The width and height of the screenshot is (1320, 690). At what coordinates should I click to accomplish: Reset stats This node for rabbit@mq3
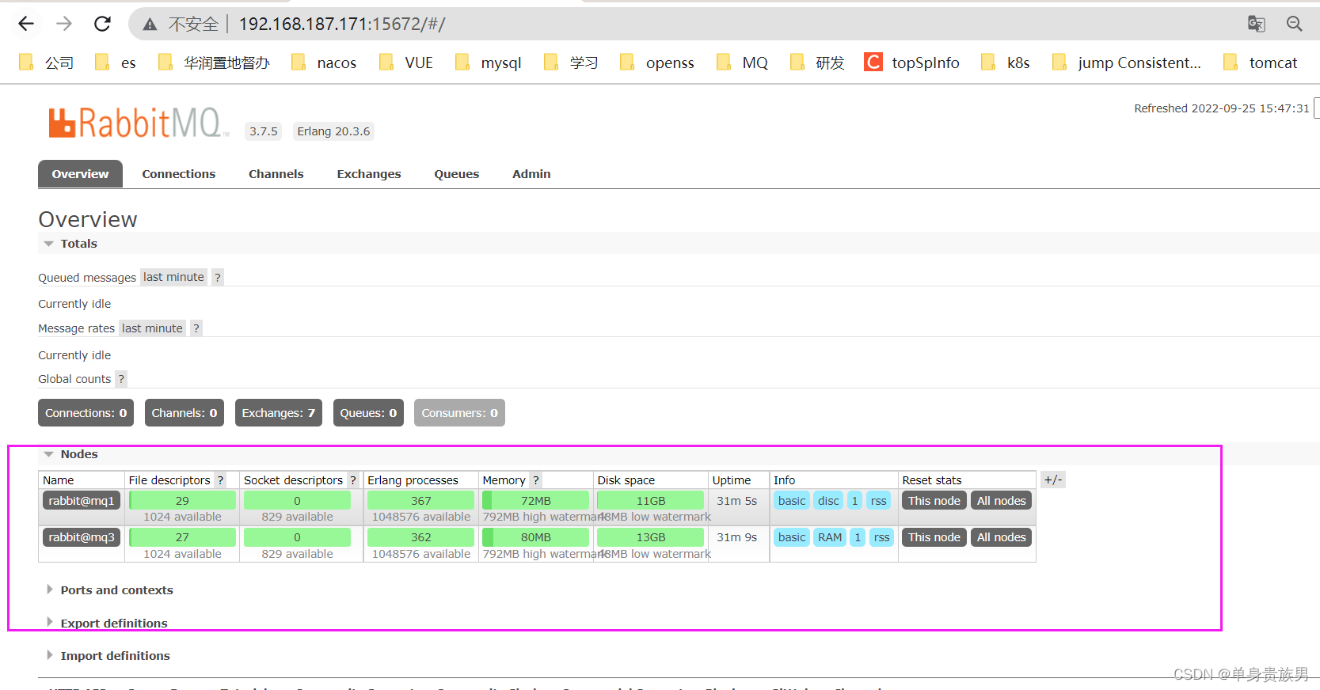point(934,537)
